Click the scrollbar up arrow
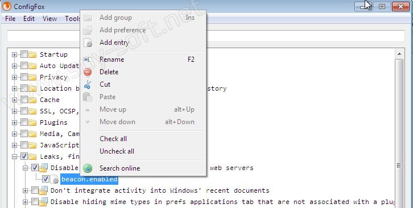The height and width of the screenshot is (208, 413). 399,54
